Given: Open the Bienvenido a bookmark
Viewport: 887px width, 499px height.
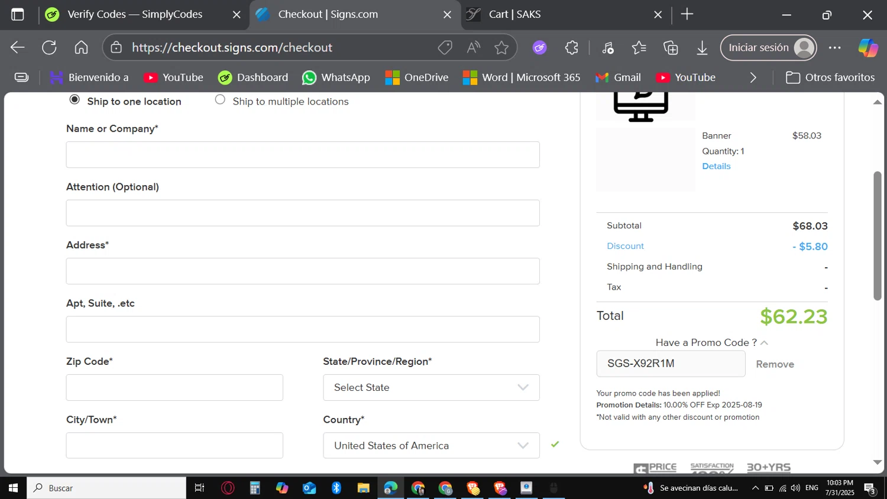Looking at the screenshot, I should pos(89,77).
